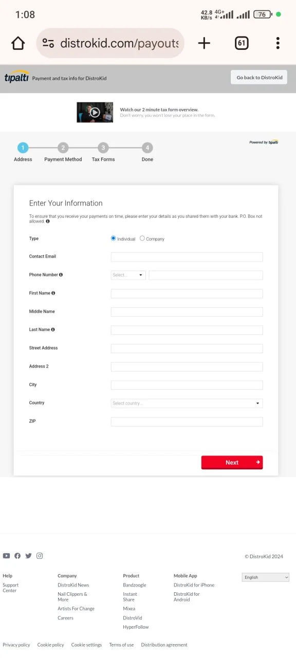The width and height of the screenshot is (296, 658).
Task: Open the browser three-dot menu
Action: point(277,43)
